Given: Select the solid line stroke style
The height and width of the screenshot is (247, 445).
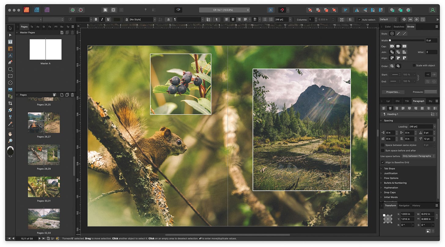Looking at the screenshot, I should (398, 34).
